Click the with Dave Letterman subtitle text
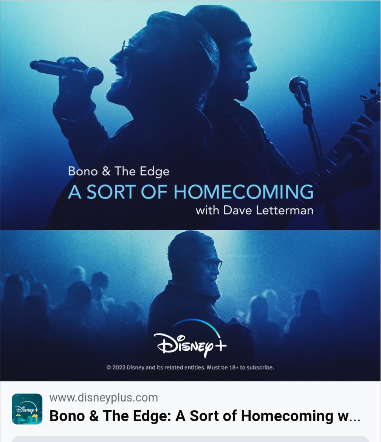Viewport: 381px width, 442px height. point(254,210)
